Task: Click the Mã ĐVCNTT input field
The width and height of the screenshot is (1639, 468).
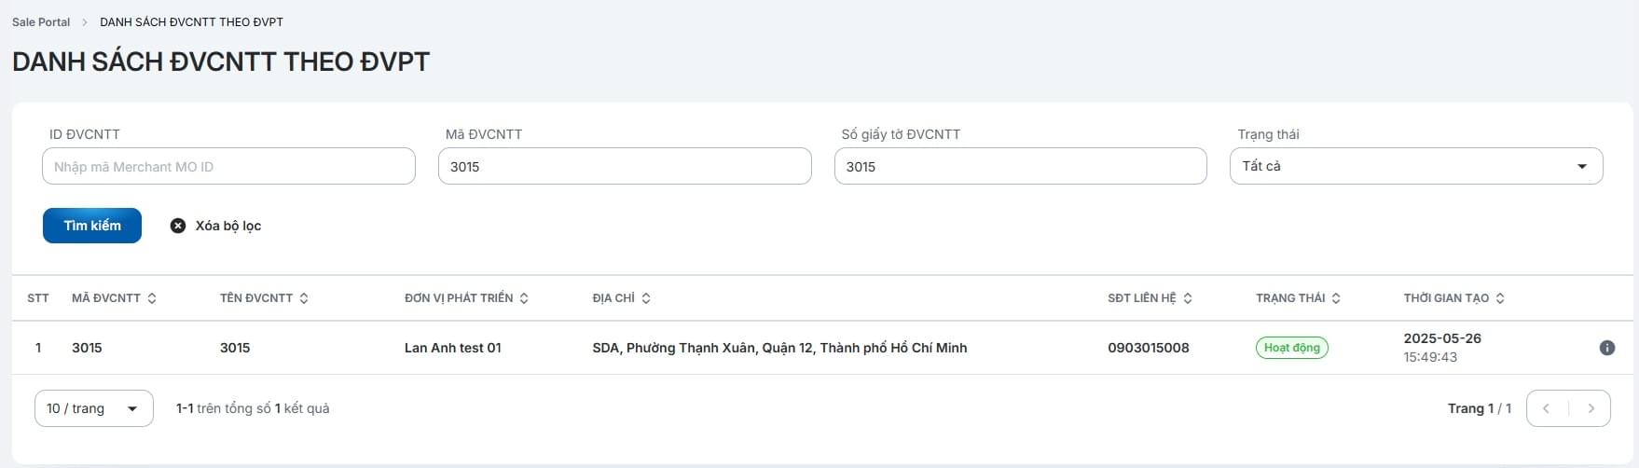Action: tap(625, 167)
